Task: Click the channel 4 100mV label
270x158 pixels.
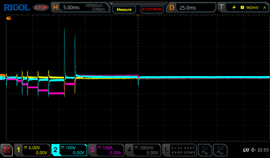Action: click(x=143, y=150)
